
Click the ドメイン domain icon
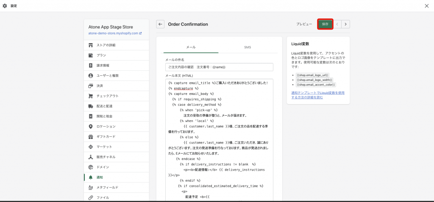pyautogui.click(x=91, y=167)
